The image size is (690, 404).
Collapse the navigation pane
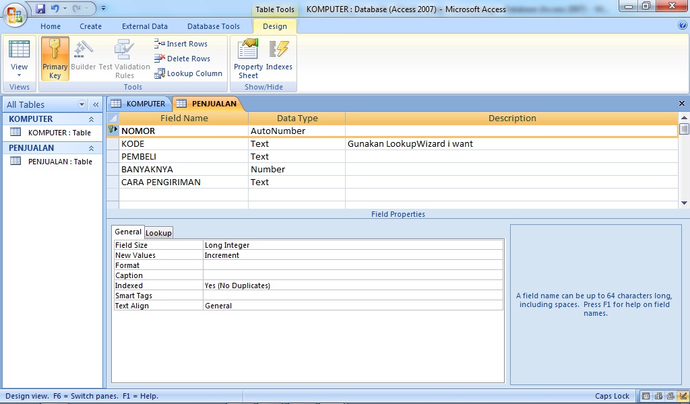(x=95, y=104)
